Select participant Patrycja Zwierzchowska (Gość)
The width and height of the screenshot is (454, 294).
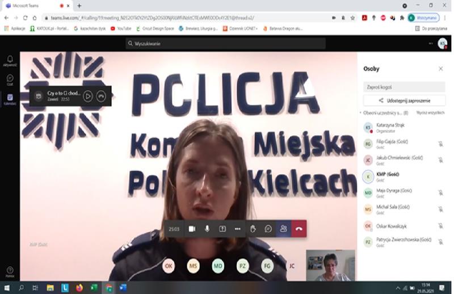point(404,242)
